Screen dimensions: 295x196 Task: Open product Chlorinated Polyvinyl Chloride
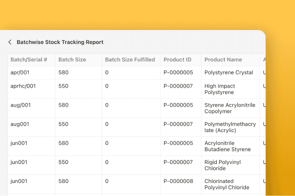(x=227, y=184)
